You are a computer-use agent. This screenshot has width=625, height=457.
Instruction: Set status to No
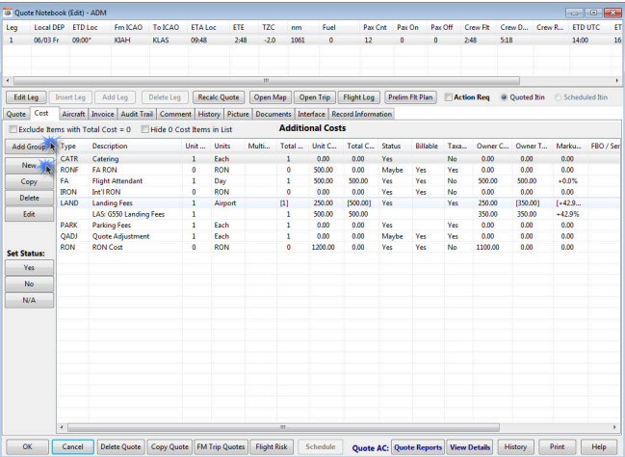(29, 283)
